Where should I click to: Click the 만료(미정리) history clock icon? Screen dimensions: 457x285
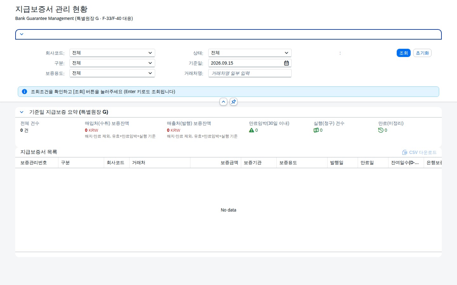pos(381,130)
